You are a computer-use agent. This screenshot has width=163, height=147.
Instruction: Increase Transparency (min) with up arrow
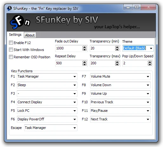click(117, 47)
